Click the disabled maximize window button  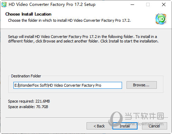point(148,4)
